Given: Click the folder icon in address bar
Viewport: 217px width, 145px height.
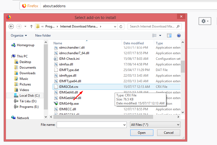Looking at the screenshot, I should (x=38, y=26).
